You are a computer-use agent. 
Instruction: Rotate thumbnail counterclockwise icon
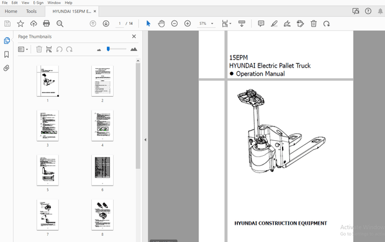[59, 50]
